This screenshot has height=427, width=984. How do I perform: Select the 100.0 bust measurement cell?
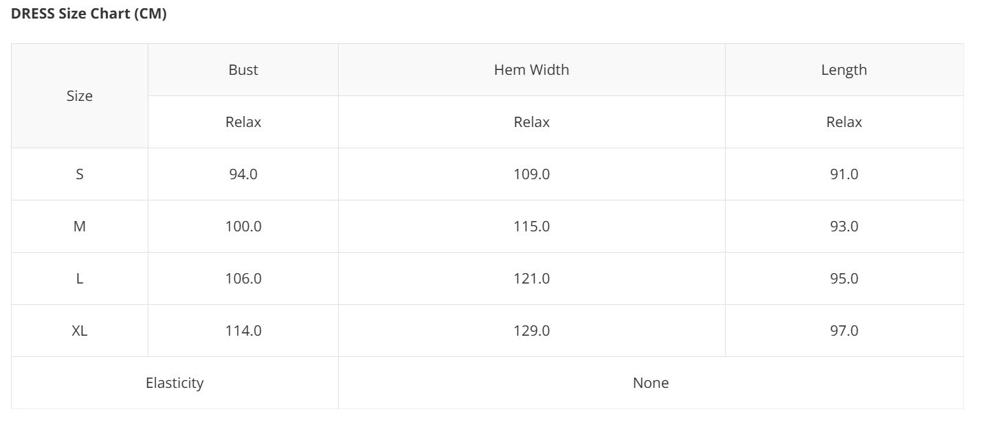243,227
